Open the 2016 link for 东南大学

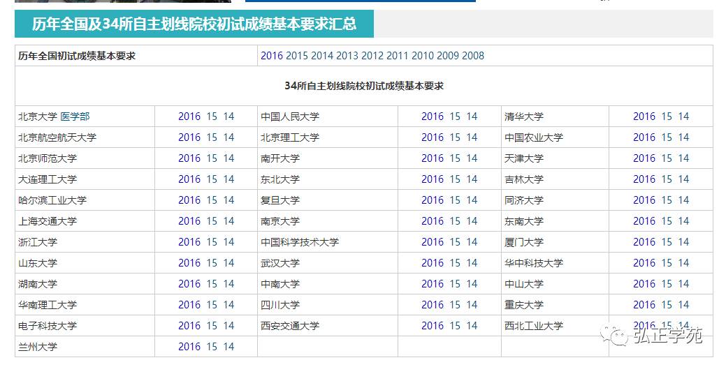tap(644, 221)
